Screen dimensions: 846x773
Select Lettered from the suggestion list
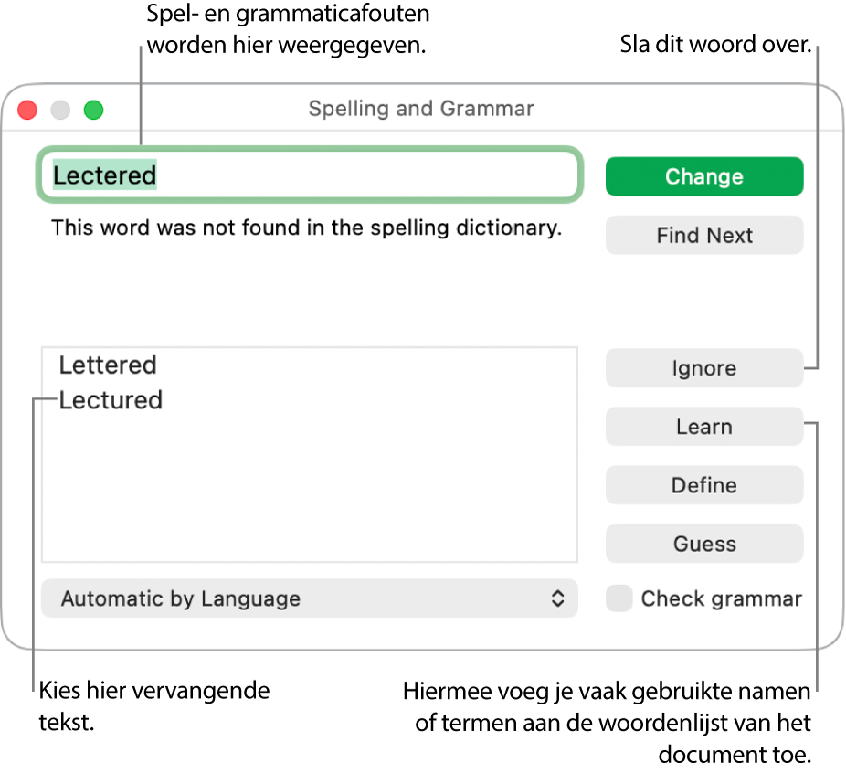point(107,365)
